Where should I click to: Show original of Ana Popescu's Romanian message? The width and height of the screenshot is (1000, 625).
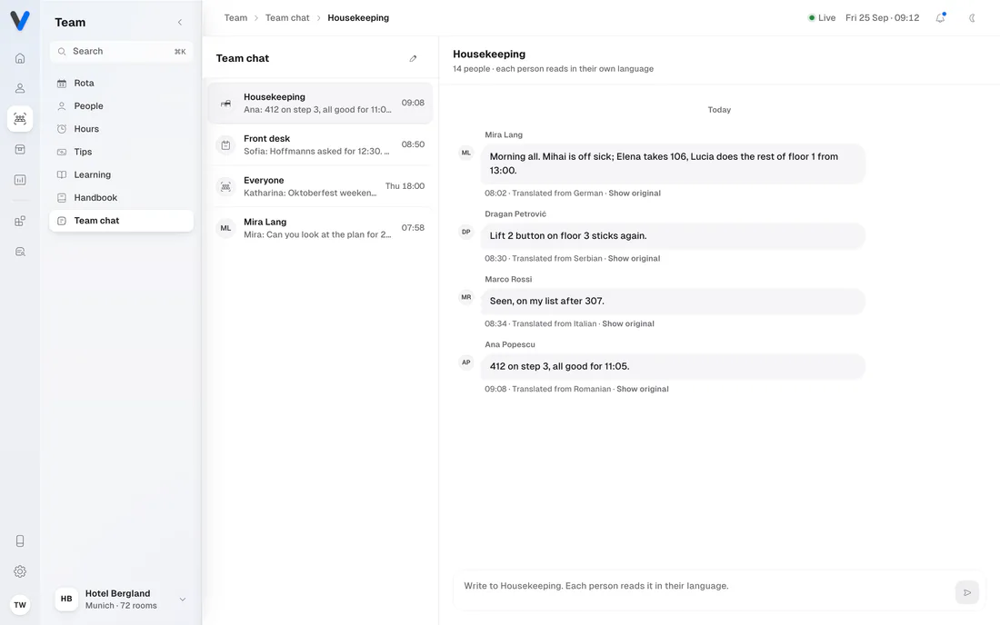[642, 389]
